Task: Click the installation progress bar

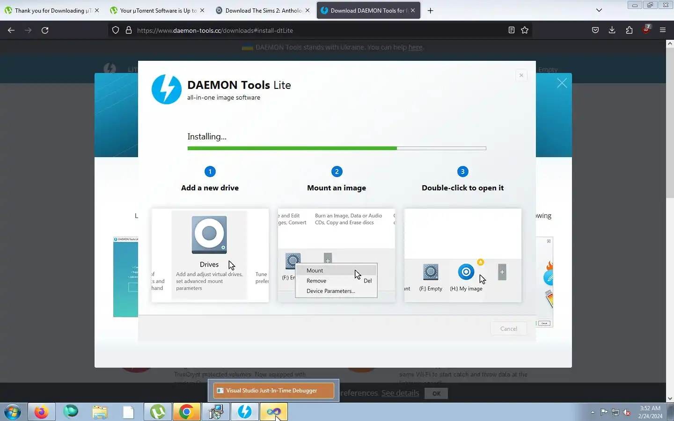Action: (337, 148)
